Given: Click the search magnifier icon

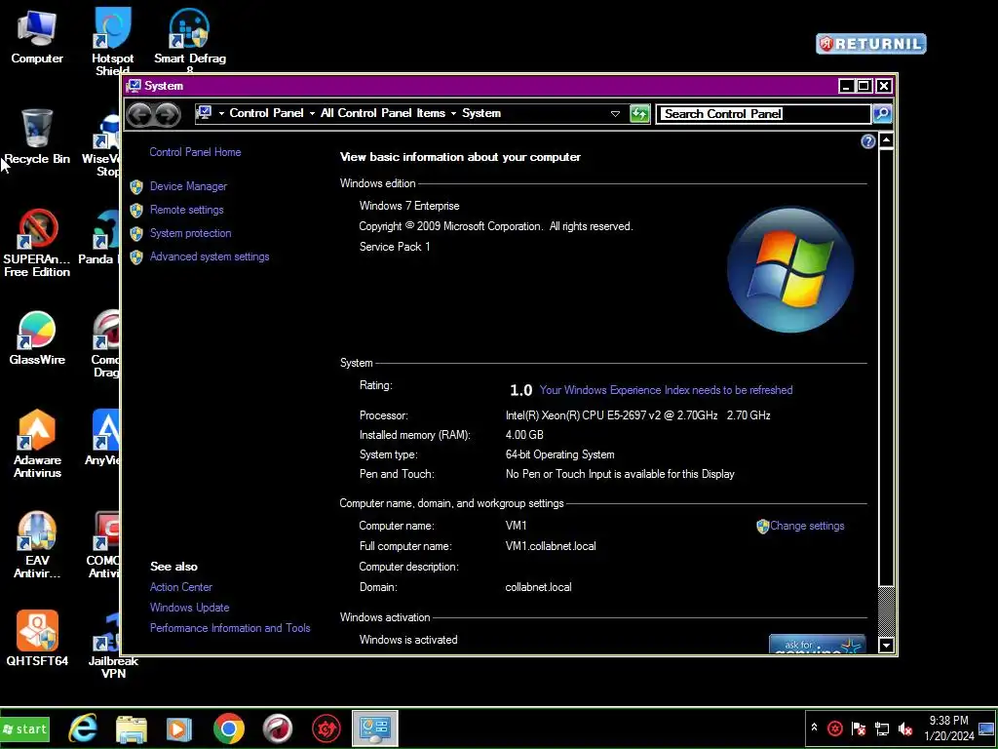Looking at the screenshot, I should 882,114.
